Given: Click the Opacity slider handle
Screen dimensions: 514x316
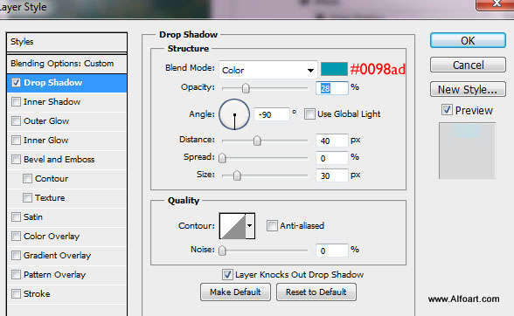Looking at the screenshot, I should tap(246, 88).
